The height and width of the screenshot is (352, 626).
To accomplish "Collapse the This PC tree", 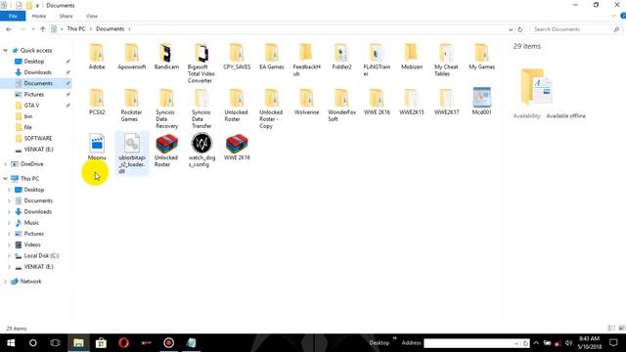I will click(5, 178).
